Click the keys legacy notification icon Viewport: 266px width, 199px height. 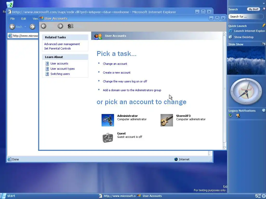click(x=238, y=116)
